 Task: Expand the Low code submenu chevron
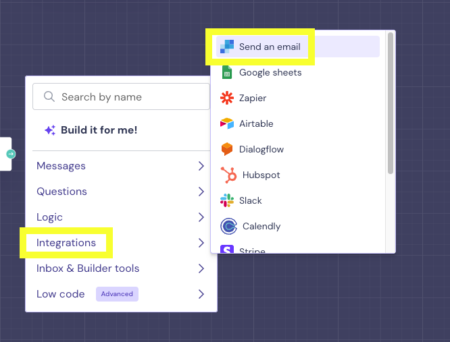point(201,294)
